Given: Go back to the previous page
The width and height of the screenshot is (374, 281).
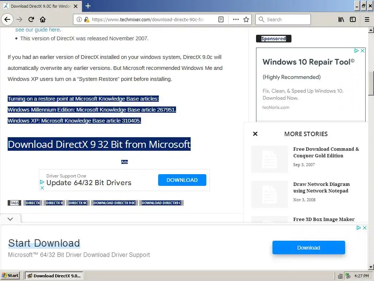Looking at the screenshot, I should [7, 19].
